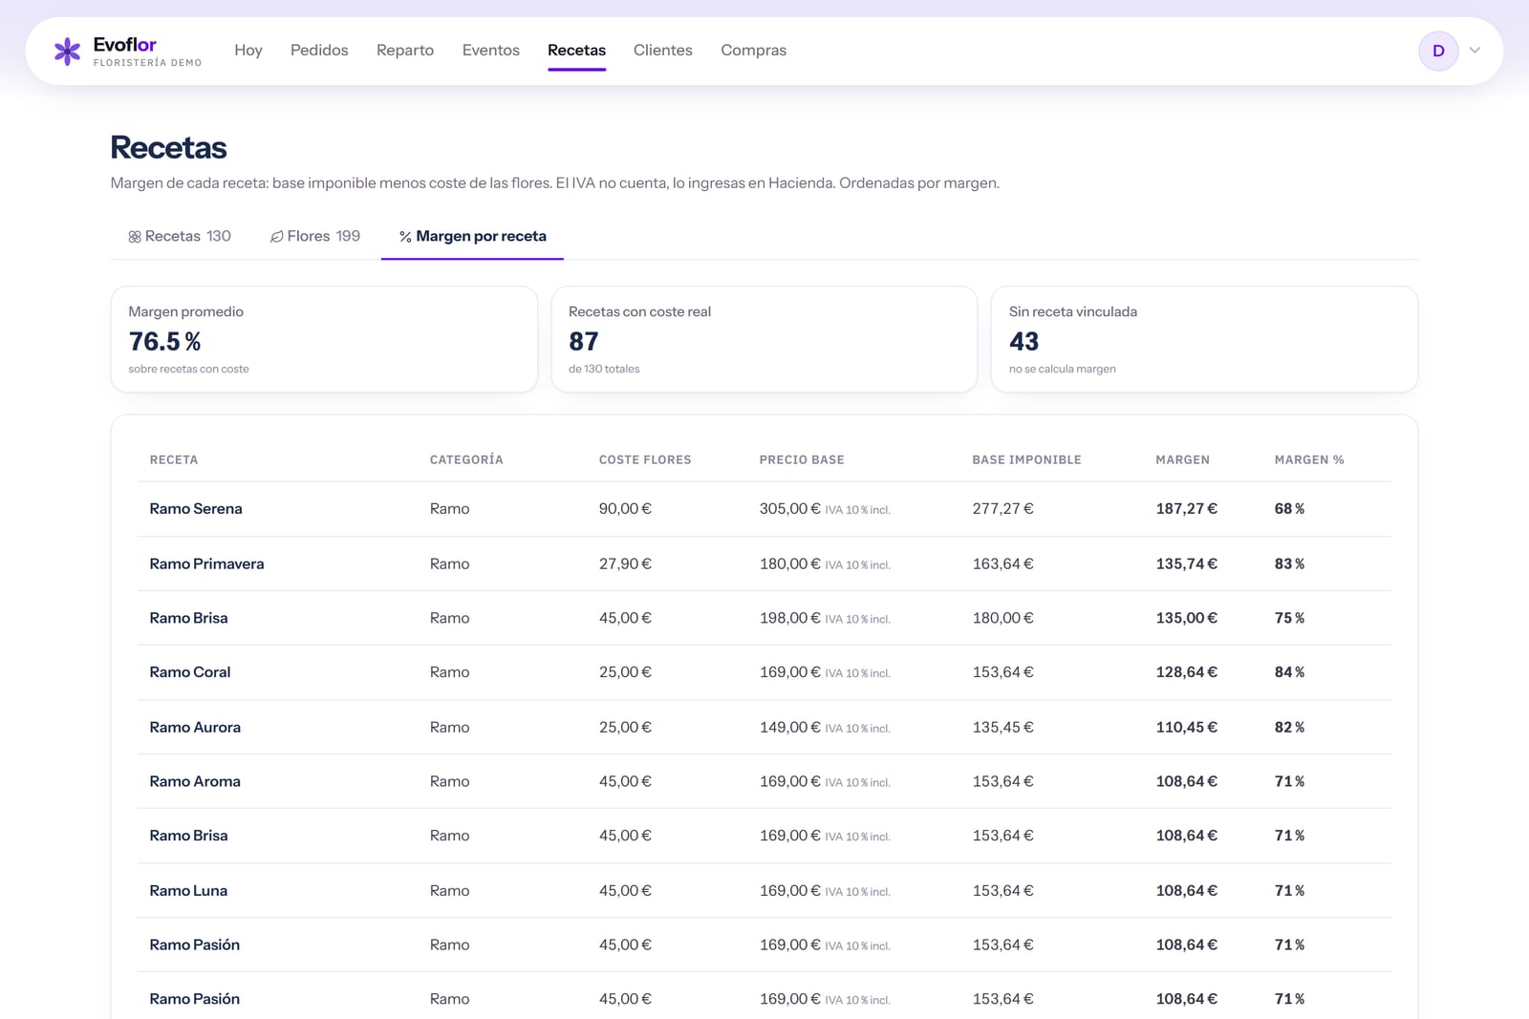Screen dimensions: 1529x1019
Task: Click the 305,00 € base price
Action: point(790,509)
